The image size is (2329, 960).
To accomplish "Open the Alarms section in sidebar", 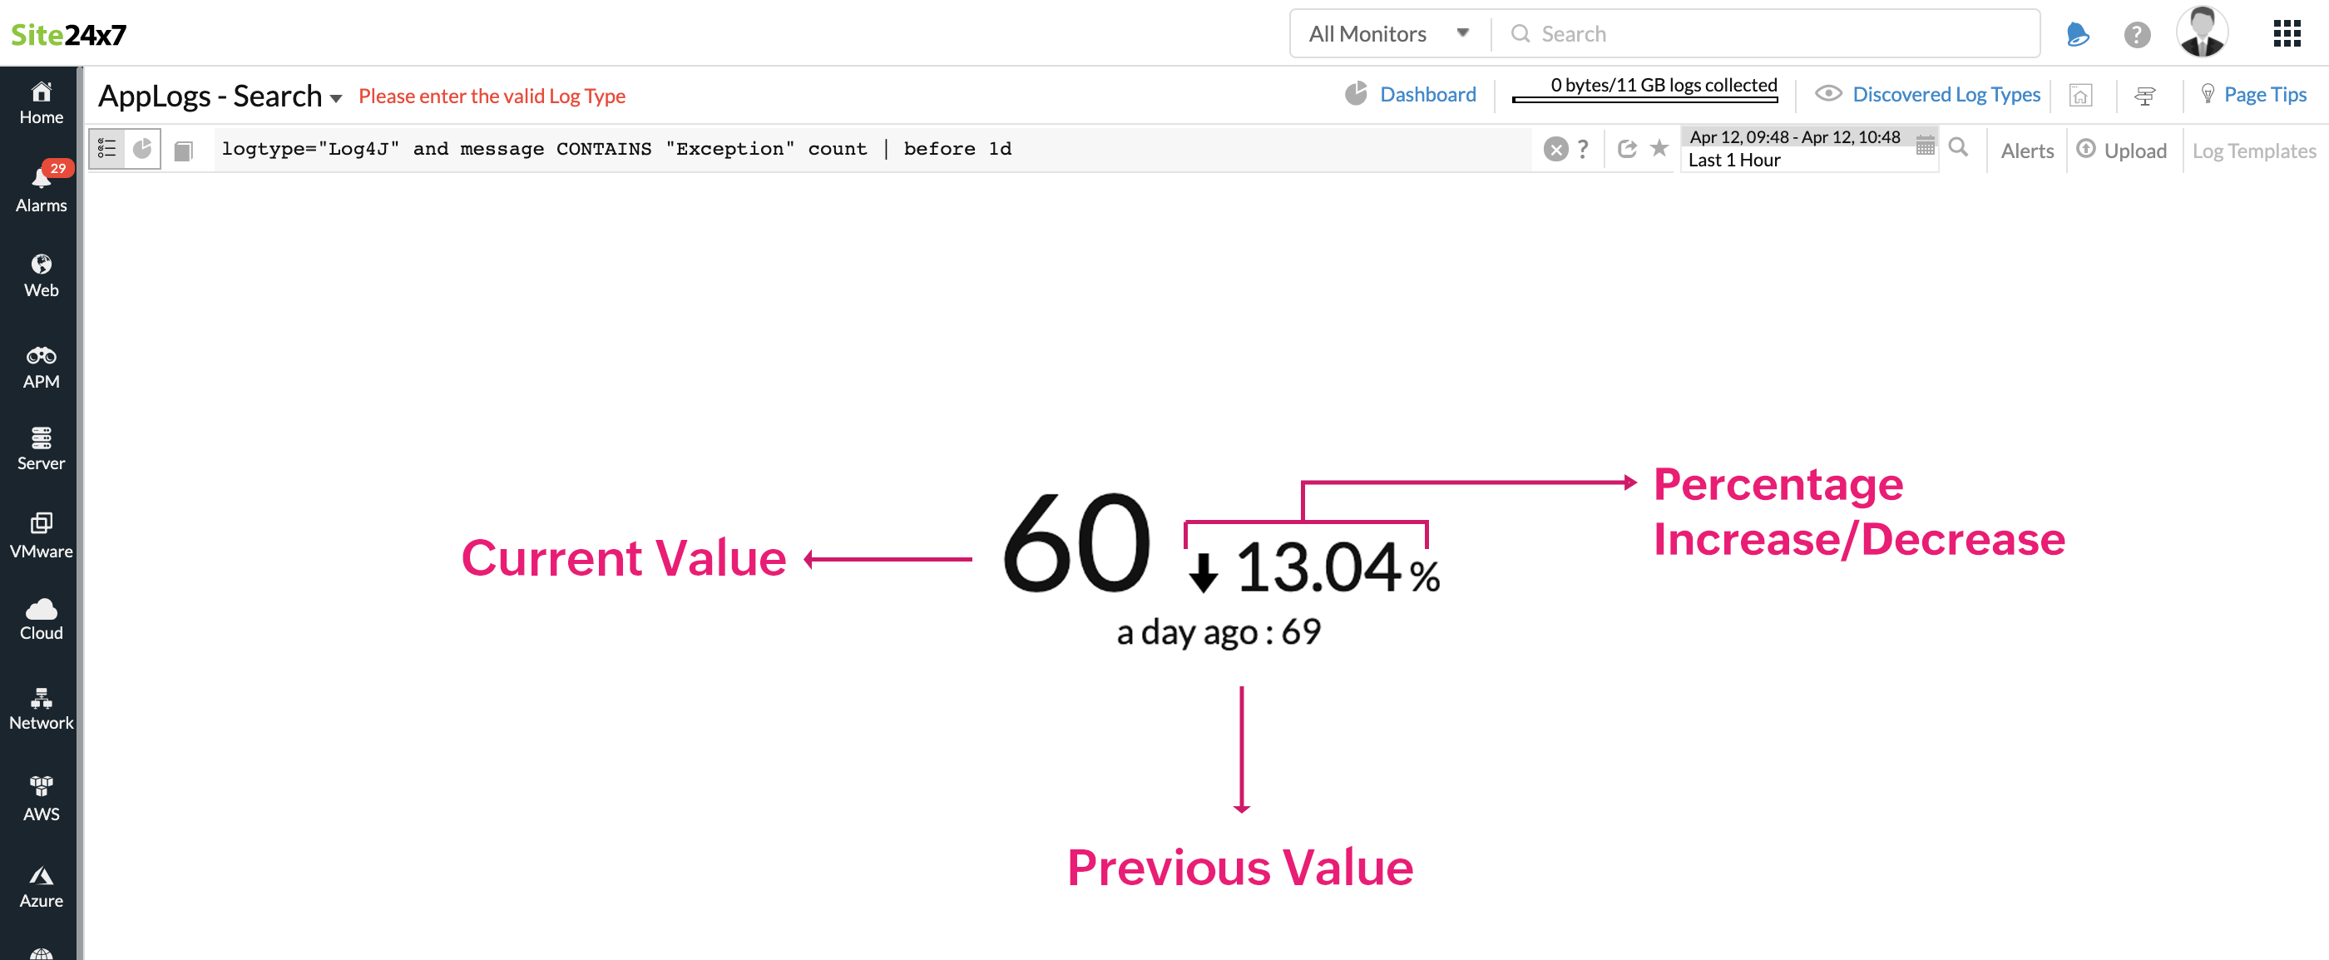I will pos(41,186).
